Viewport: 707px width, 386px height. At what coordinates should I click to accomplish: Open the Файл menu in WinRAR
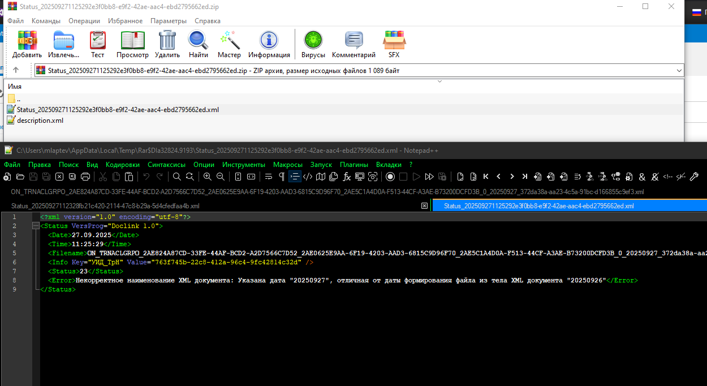(15, 20)
